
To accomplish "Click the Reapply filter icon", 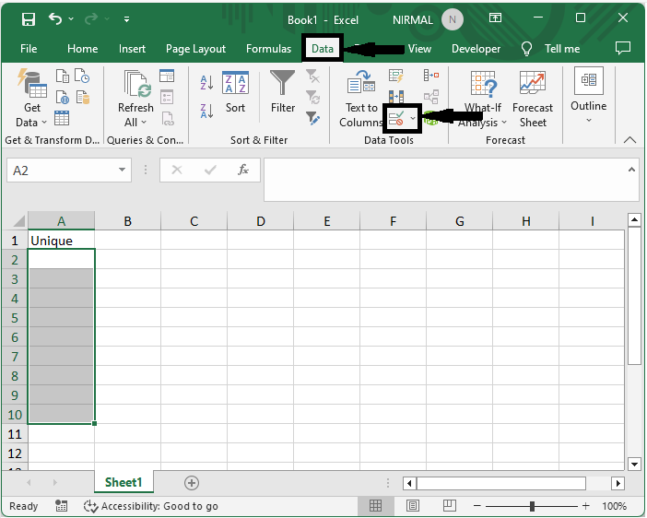I will 313,98.
